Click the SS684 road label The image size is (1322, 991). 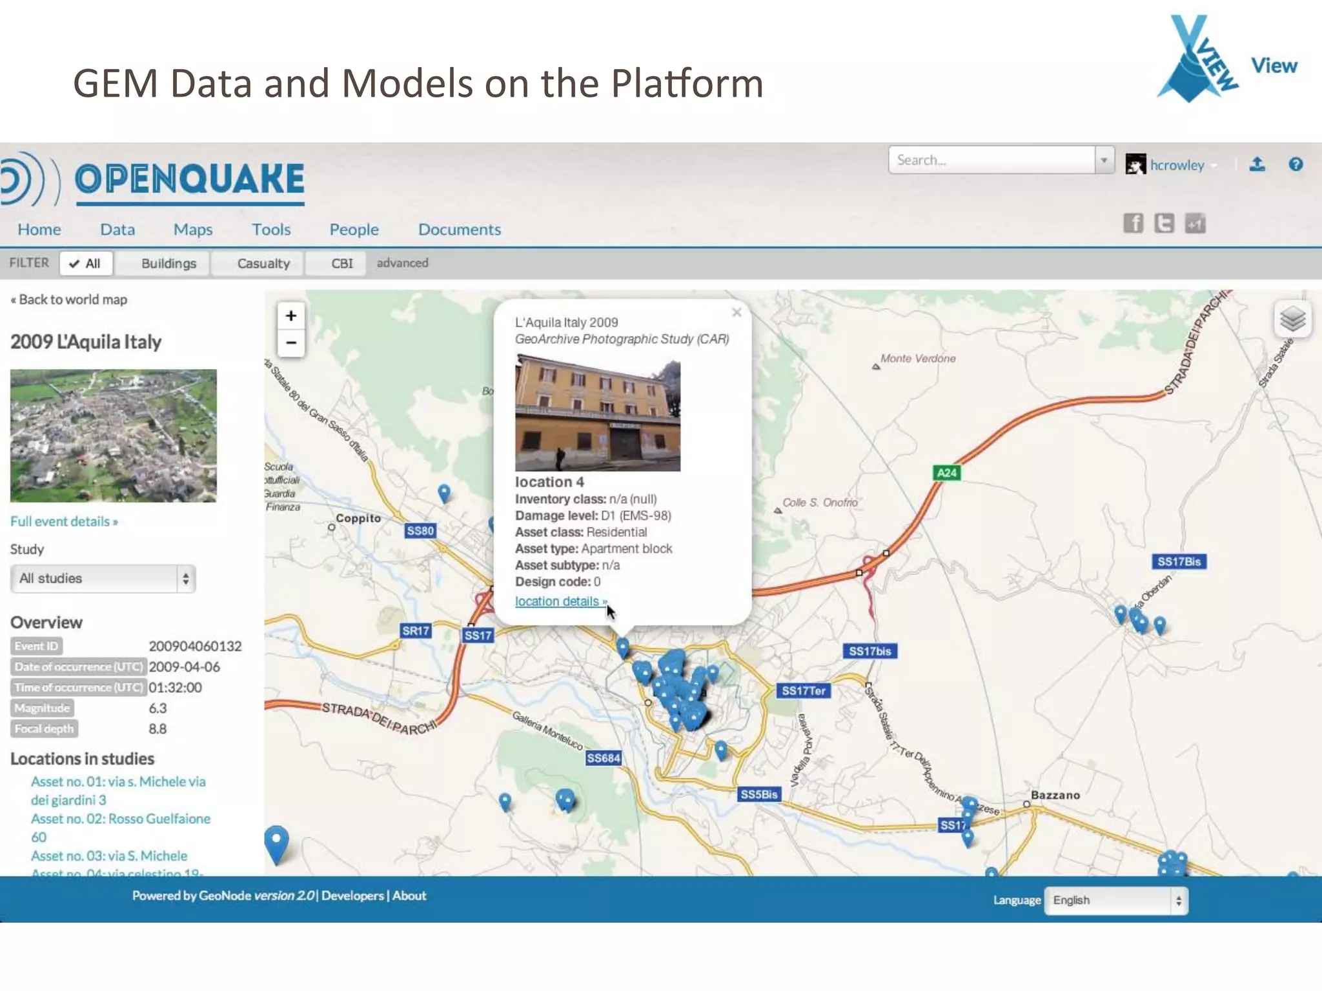[x=604, y=758]
